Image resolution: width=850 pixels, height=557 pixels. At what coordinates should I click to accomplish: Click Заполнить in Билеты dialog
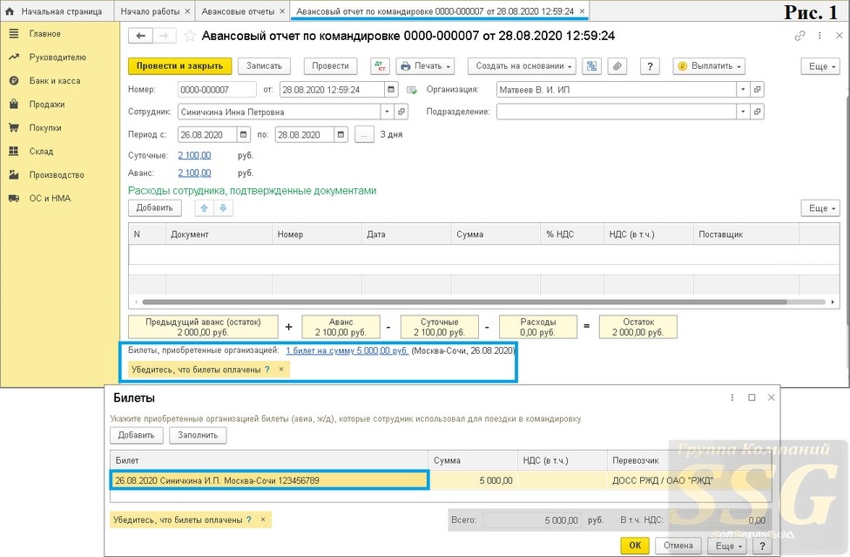point(198,436)
